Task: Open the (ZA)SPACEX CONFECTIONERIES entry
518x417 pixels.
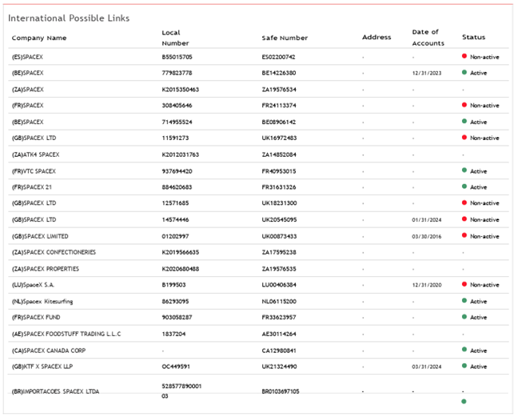Action: click(54, 252)
